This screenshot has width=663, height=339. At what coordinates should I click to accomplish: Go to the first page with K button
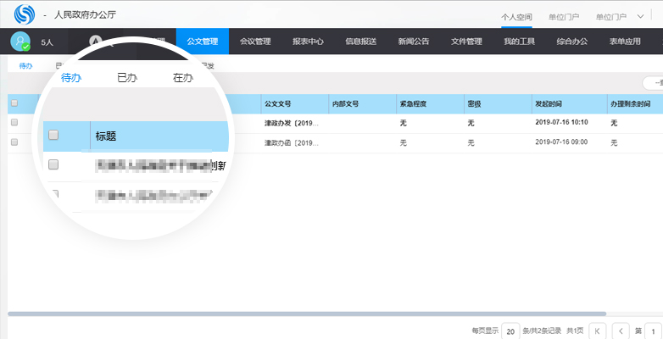click(x=598, y=331)
